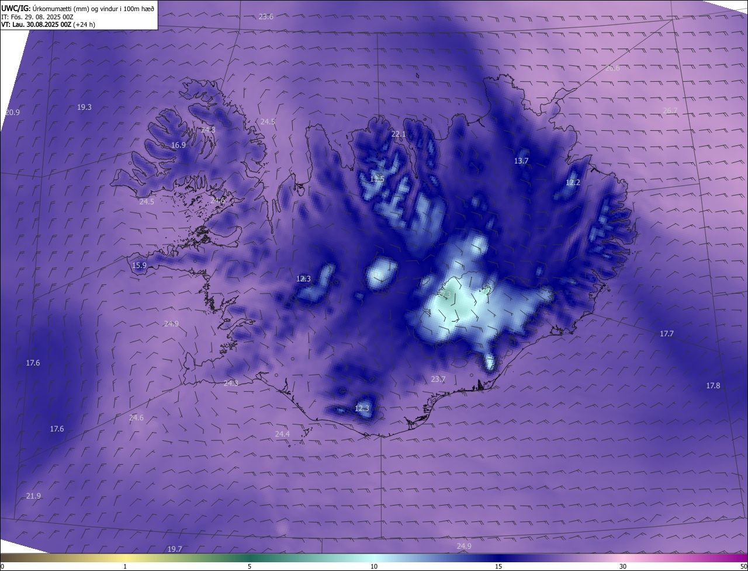This screenshot has width=748, height=571.
Task: Click the 12.2 value label
Action: click(573, 183)
